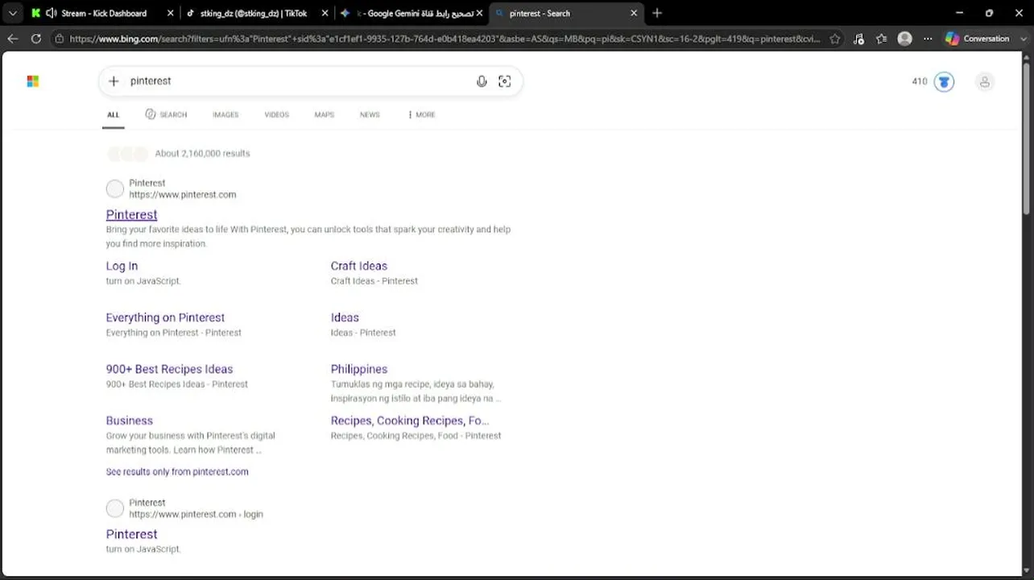Open the Ideas sitelink
Viewport: 1034px width, 580px height.
tap(345, 317)
